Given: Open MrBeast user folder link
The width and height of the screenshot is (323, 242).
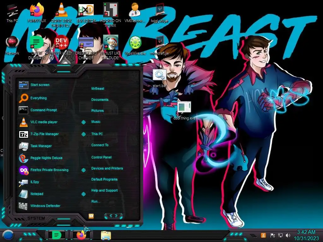Looking at the screenshot, I should pos(98,89).
